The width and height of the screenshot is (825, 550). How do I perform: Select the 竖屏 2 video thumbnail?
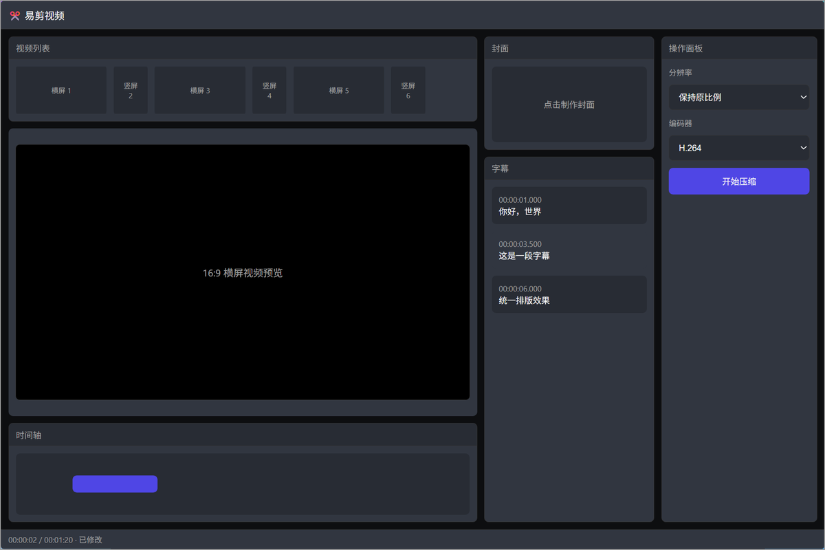point(131,90)
